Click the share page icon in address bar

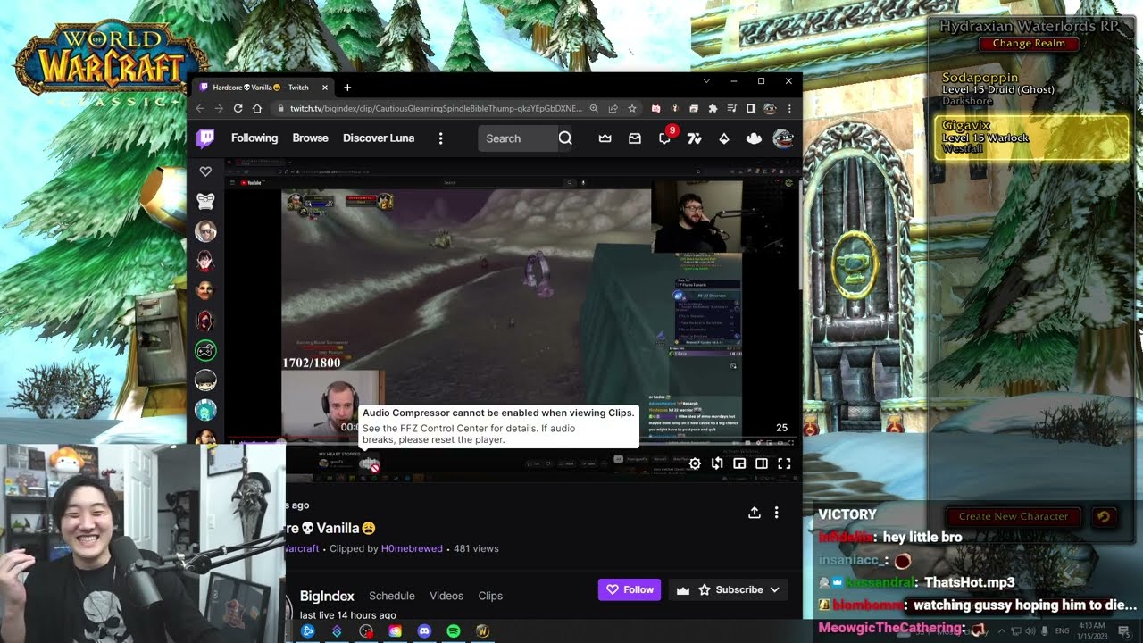pos(613,108)
